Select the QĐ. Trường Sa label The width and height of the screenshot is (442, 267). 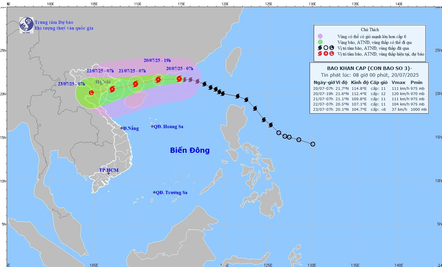[171, 193]
